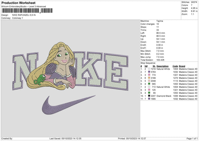199x141 pixels.
Task: Click the Brand column header
Action: coord(182,66)
